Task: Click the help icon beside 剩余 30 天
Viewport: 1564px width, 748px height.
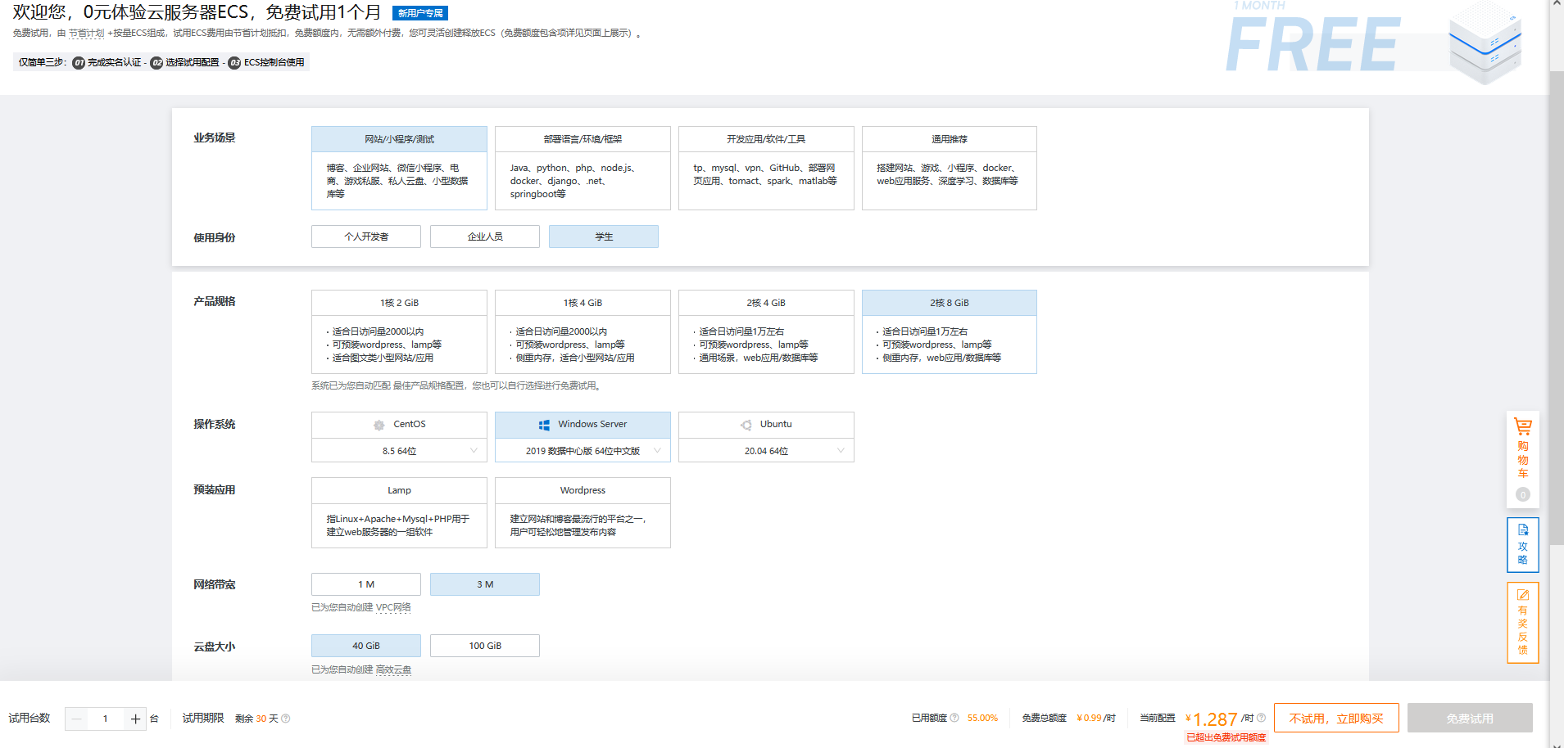Action: (x=286, y=719)
